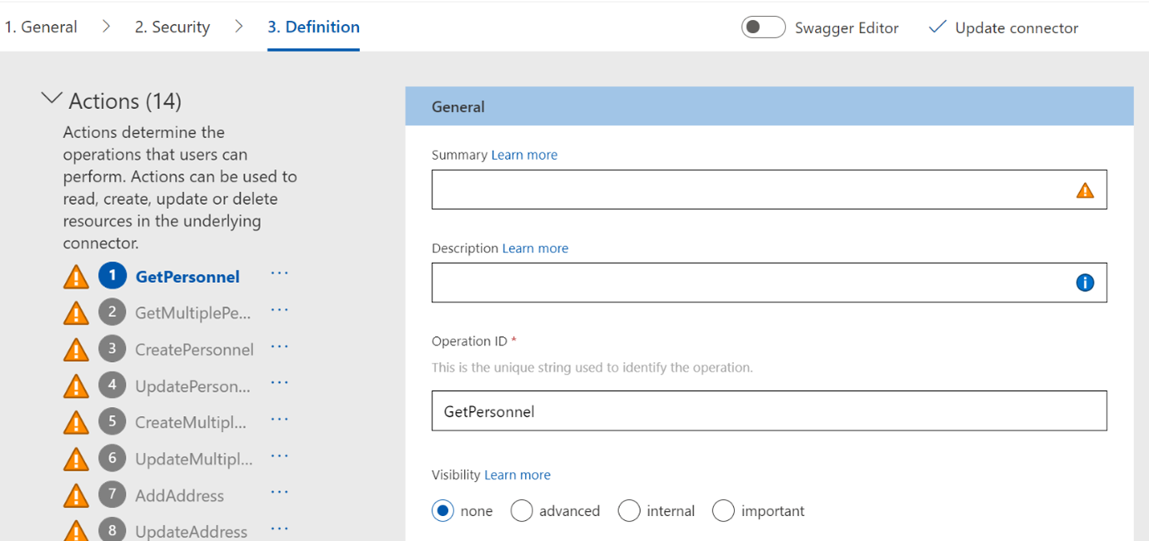Click Update connector checkmark icon
1149x541 pixels.
pyautogui.click(x=937, y=27)
